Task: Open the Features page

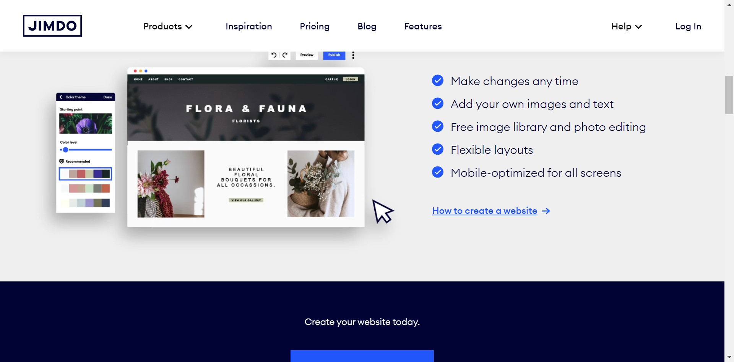Action: 423,26
